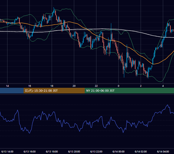Click the 14 hour label on price chart axis
This screenshot has height=154, width=174.
coord(7,86)
